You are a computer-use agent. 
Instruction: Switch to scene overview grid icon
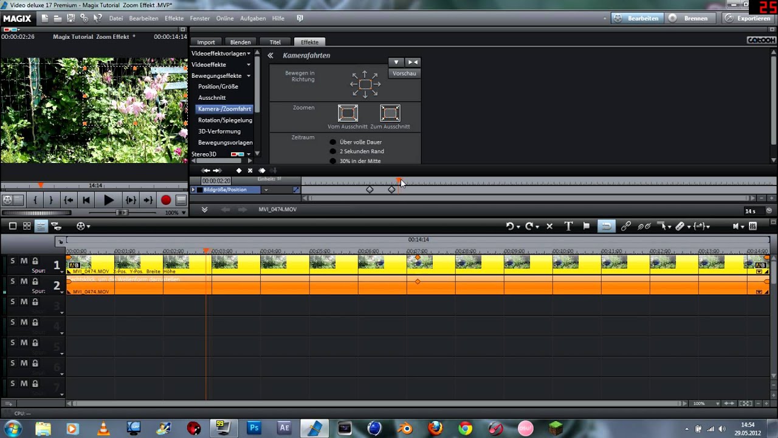[27, 226]
